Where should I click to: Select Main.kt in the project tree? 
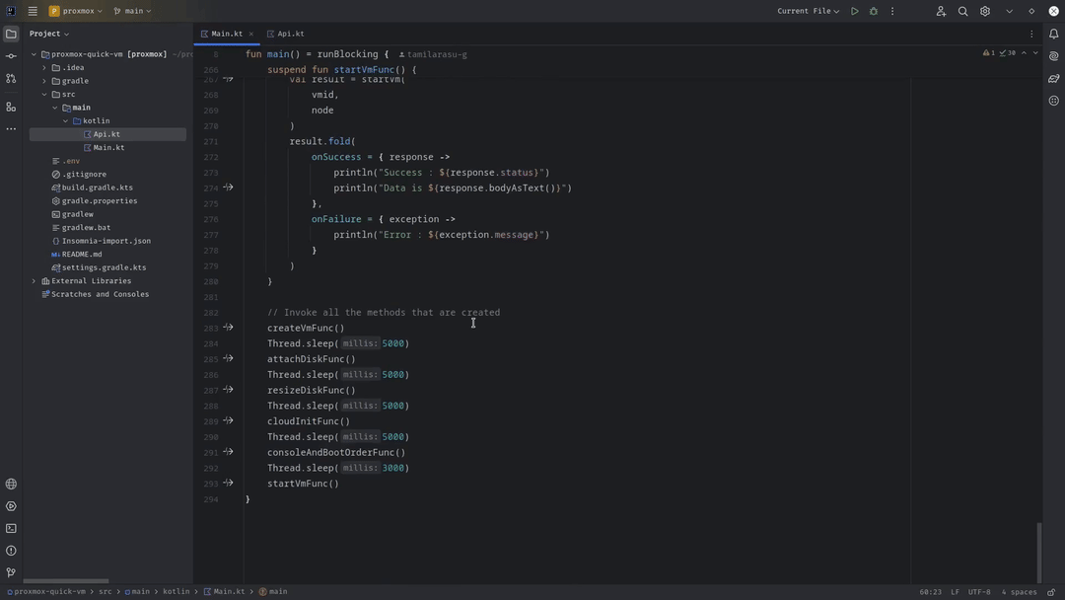pyautogui.click(x=107, y=147)
